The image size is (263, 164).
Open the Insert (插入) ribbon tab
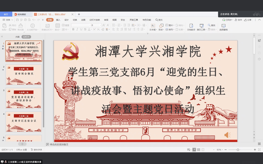(58, 20)
